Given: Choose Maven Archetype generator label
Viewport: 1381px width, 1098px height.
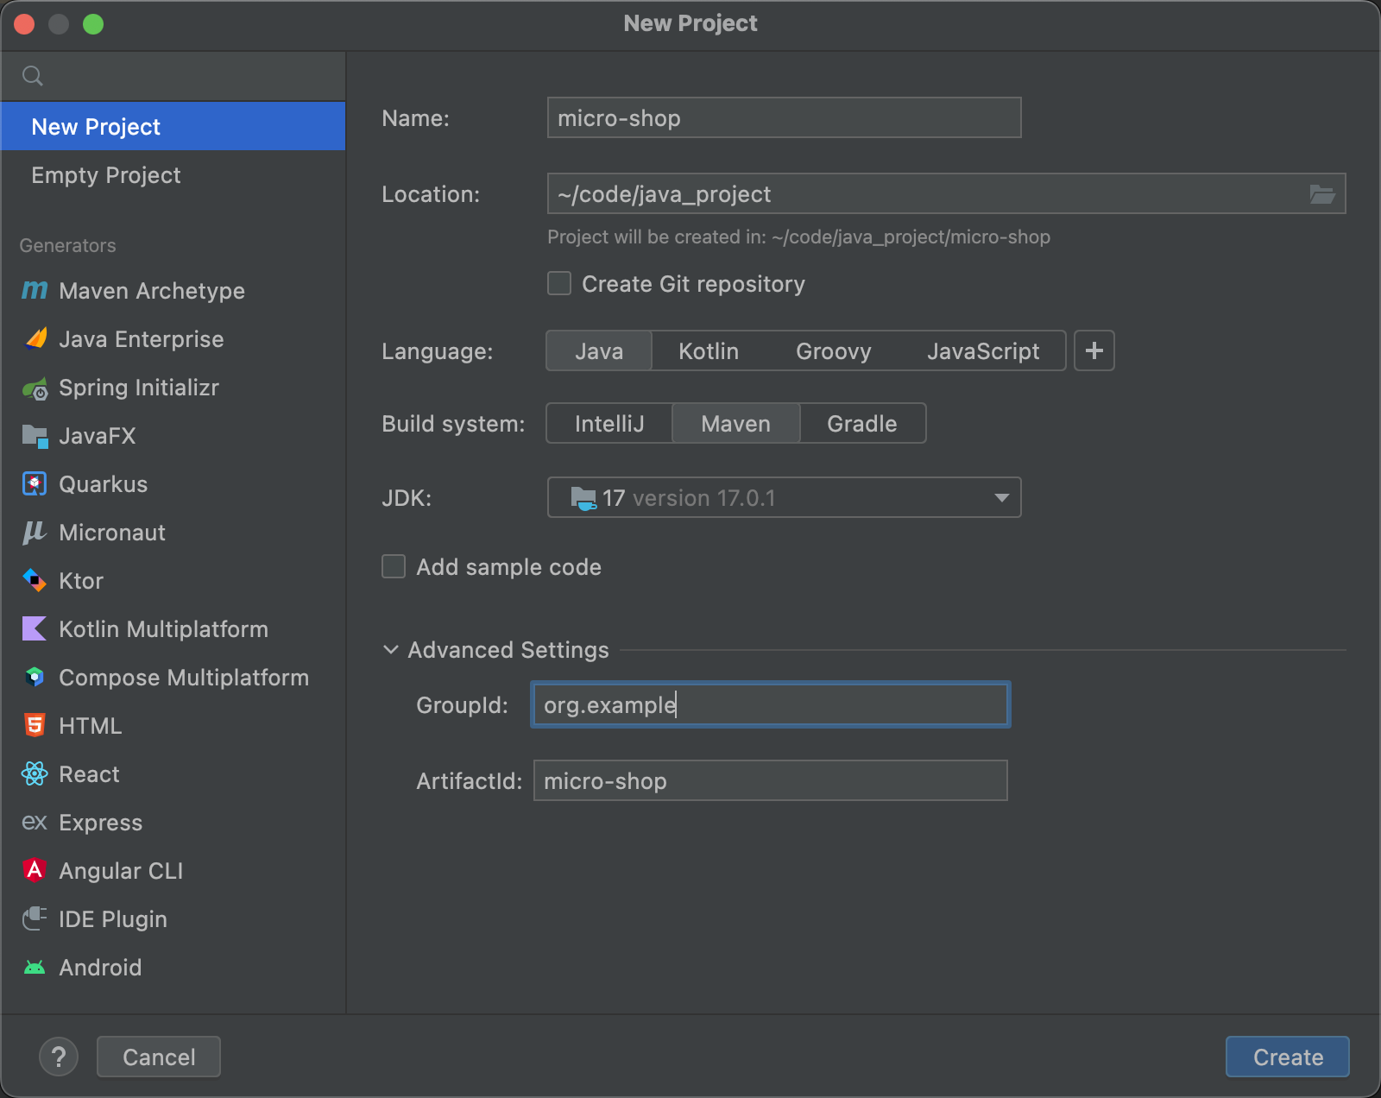Looking at the screenshot, I should click(x=152, y=291).
